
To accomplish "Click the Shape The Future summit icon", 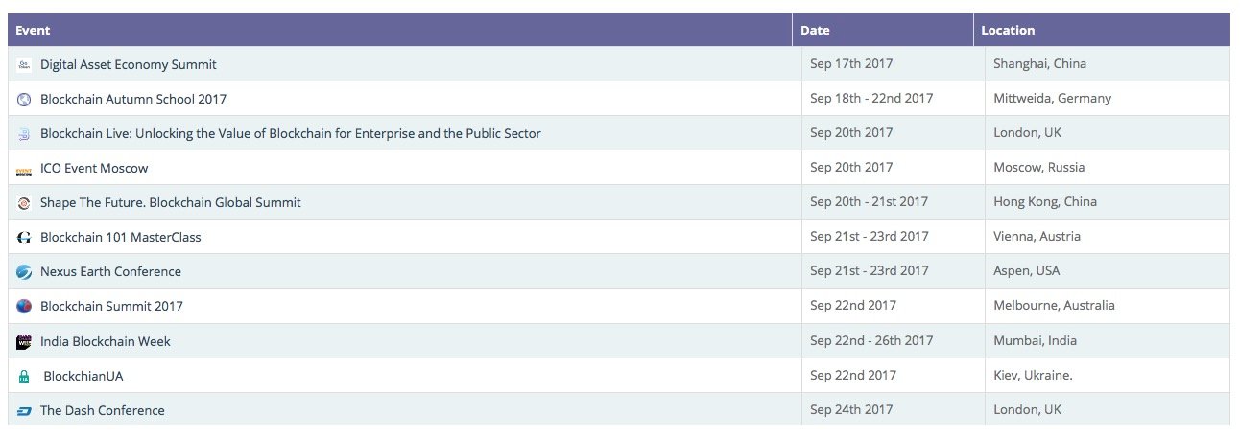I will click(24, 204).
